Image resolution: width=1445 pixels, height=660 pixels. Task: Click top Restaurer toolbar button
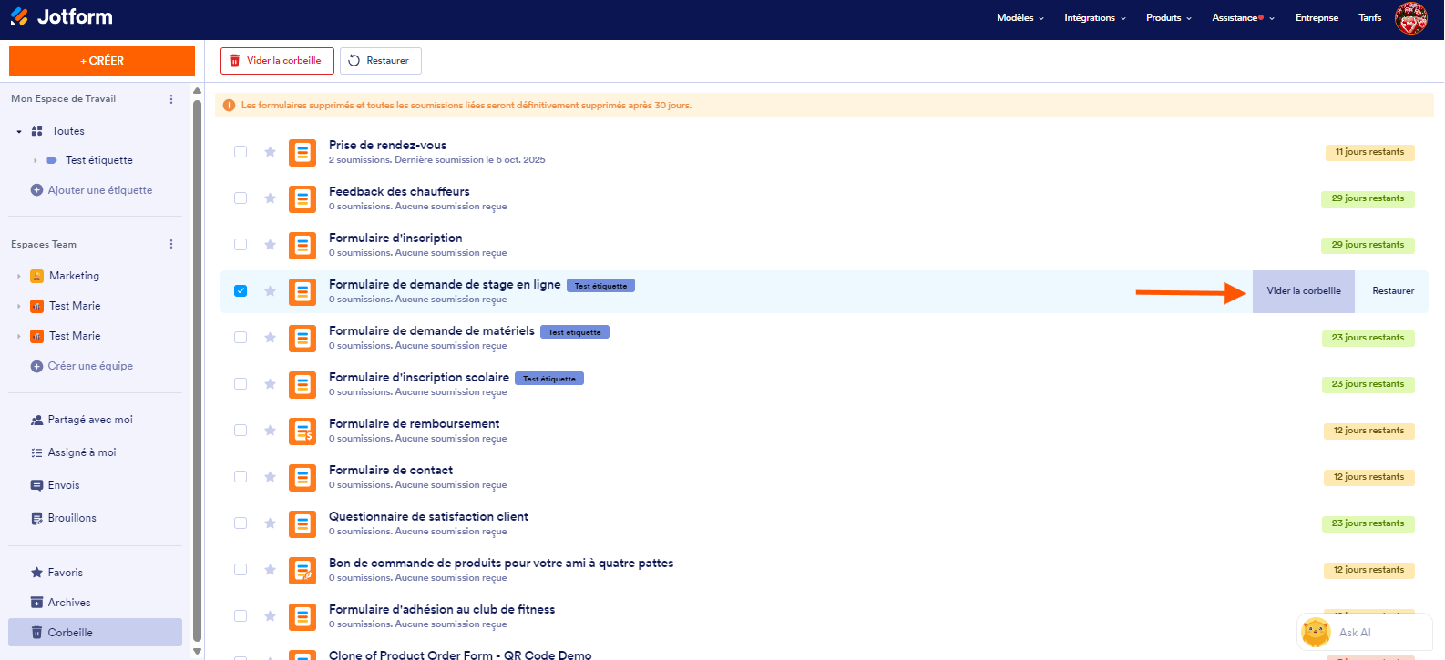pyautogui.click(x=381, y=61)
